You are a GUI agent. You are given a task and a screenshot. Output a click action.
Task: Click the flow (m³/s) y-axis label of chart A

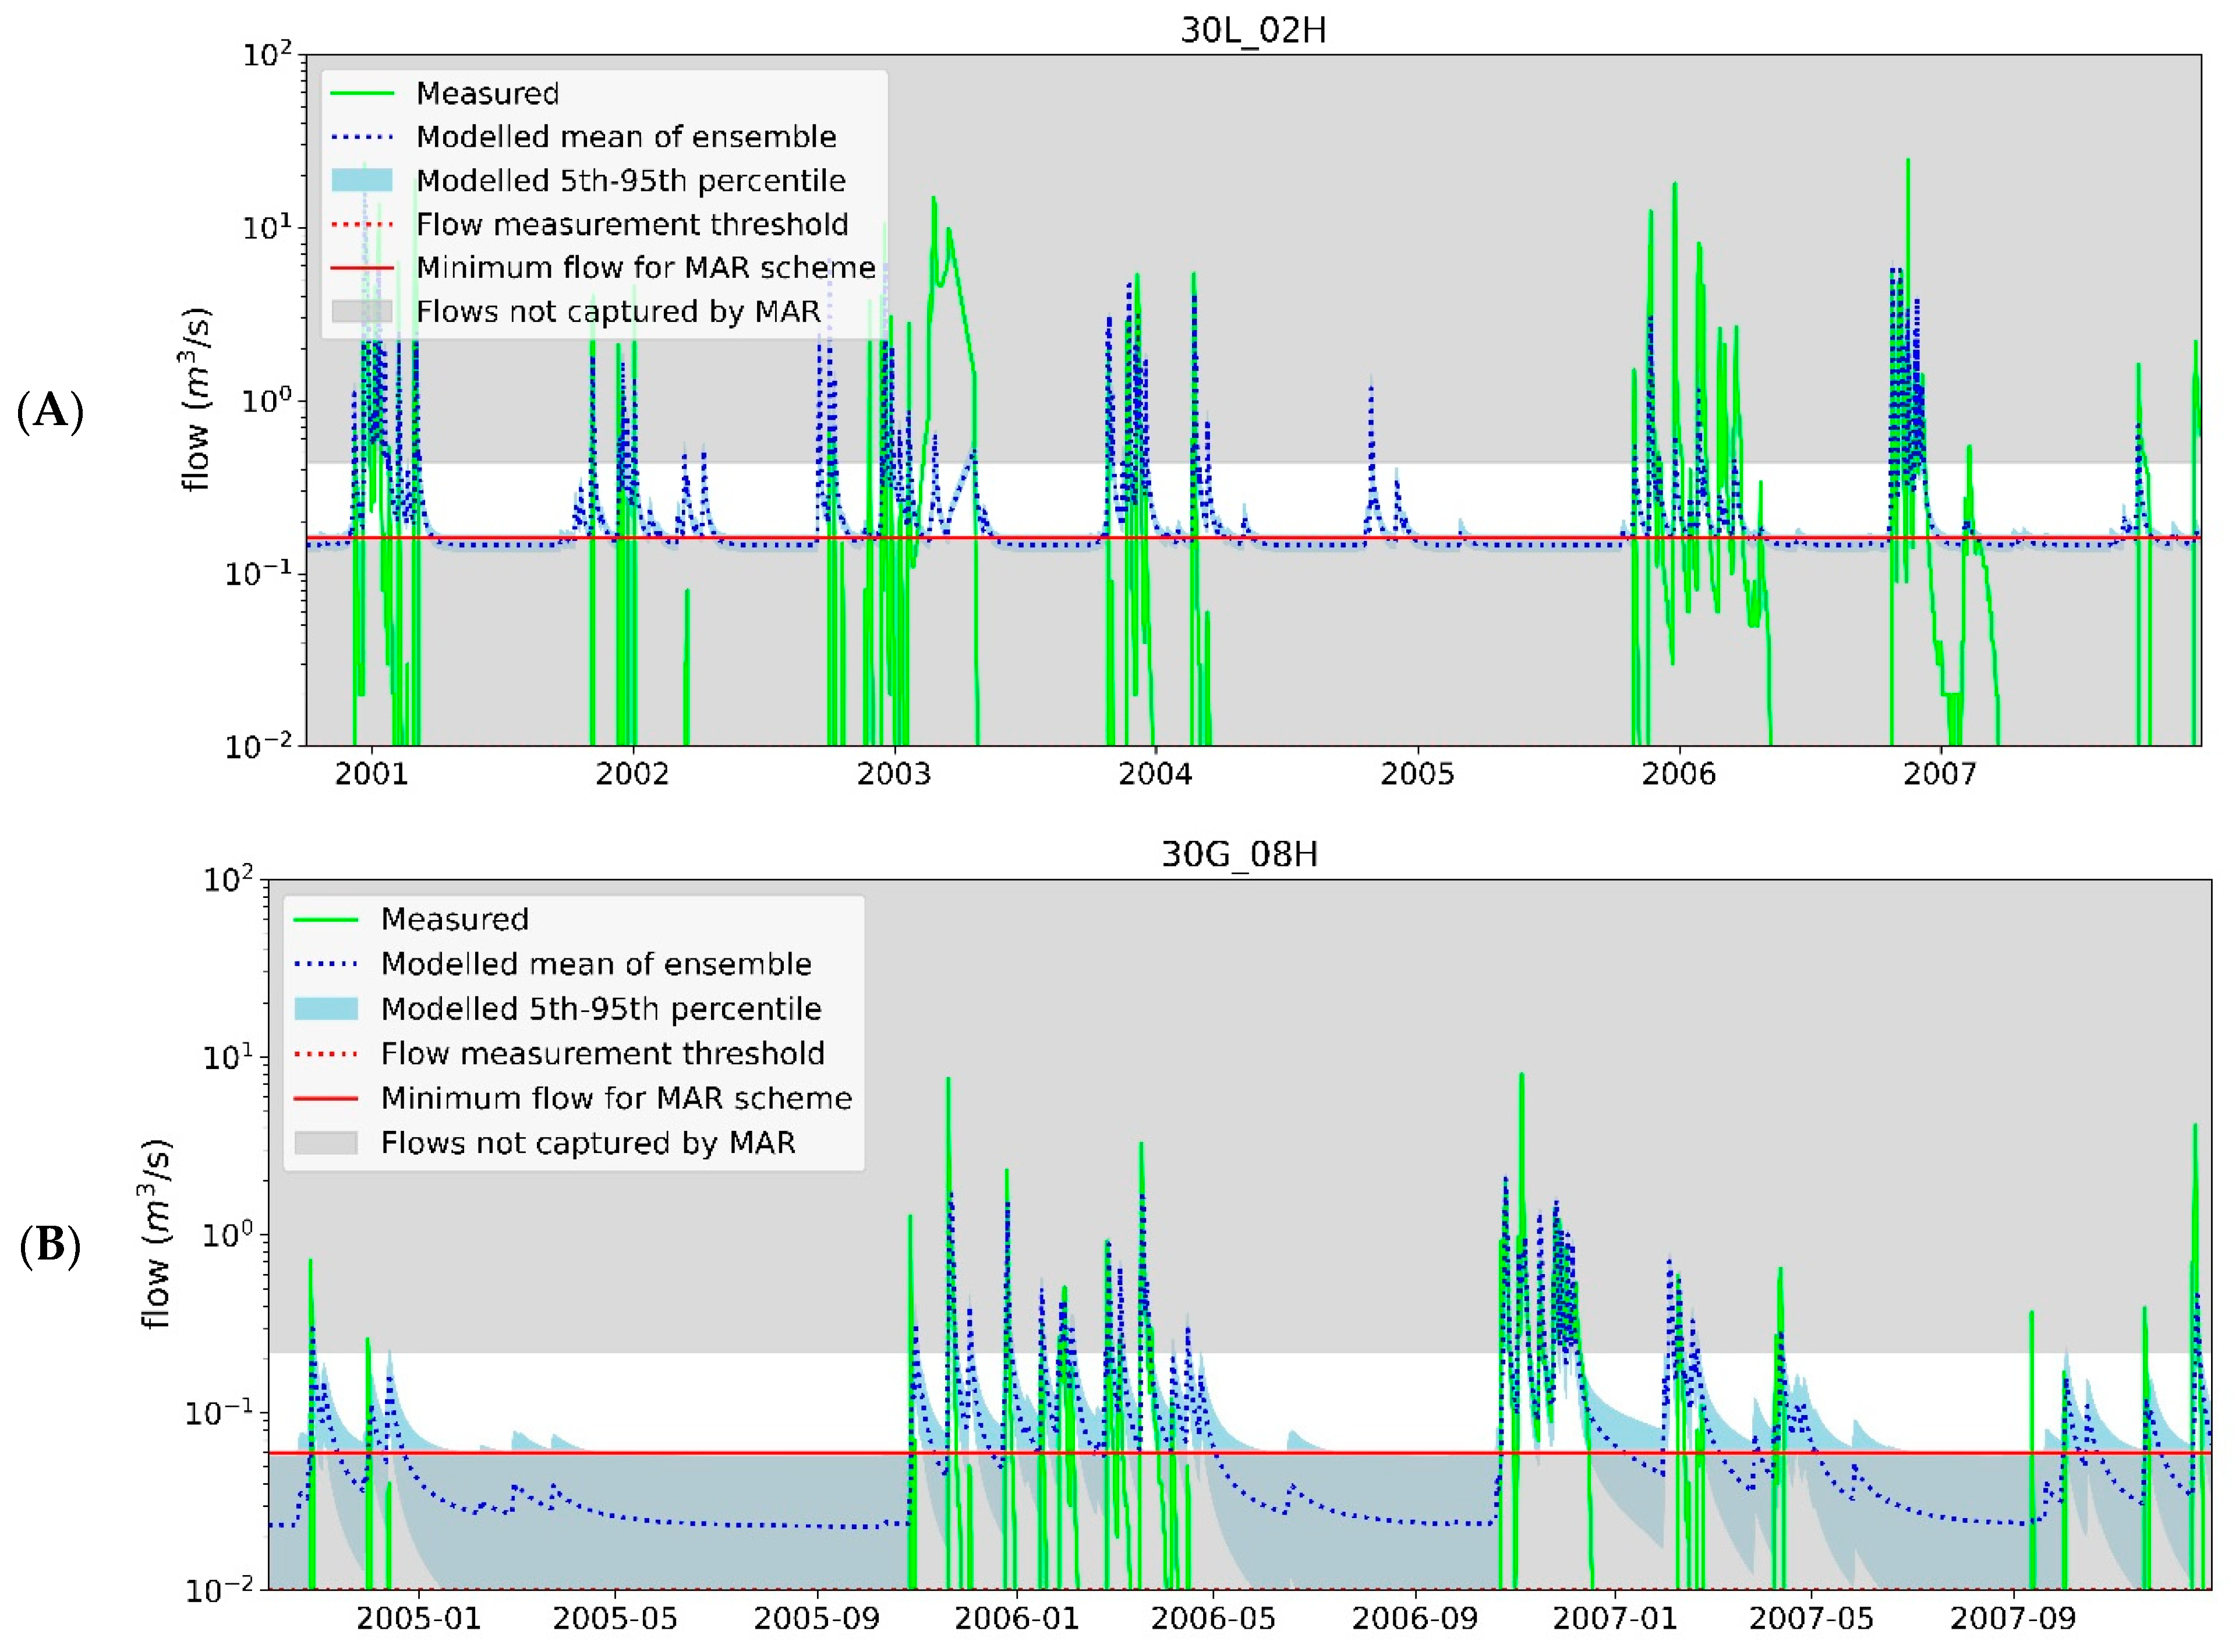click(196, 400)
